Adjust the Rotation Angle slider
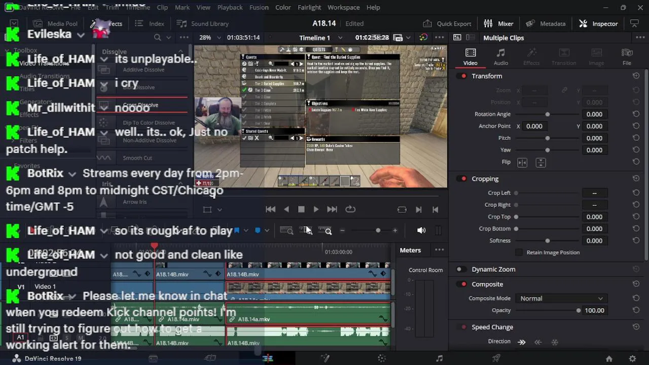The image size is (649, 365). pyautogui.click(x=547, y=114)
